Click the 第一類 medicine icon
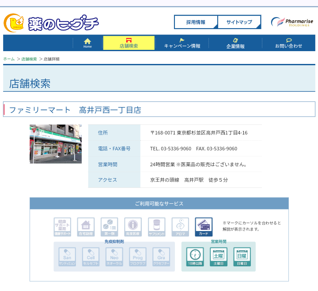Image resolution: width=318 pixels, height=291 pixels. pyautogui.click(x=110, y=227)
